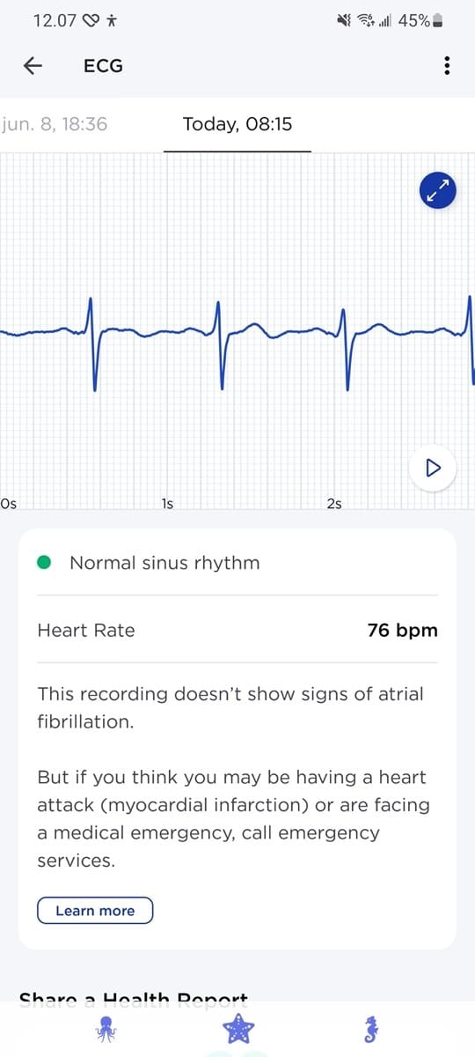This screenshot has width=475, height=1057.
Task: Play the ECG recording
Action: coord(434,468)
